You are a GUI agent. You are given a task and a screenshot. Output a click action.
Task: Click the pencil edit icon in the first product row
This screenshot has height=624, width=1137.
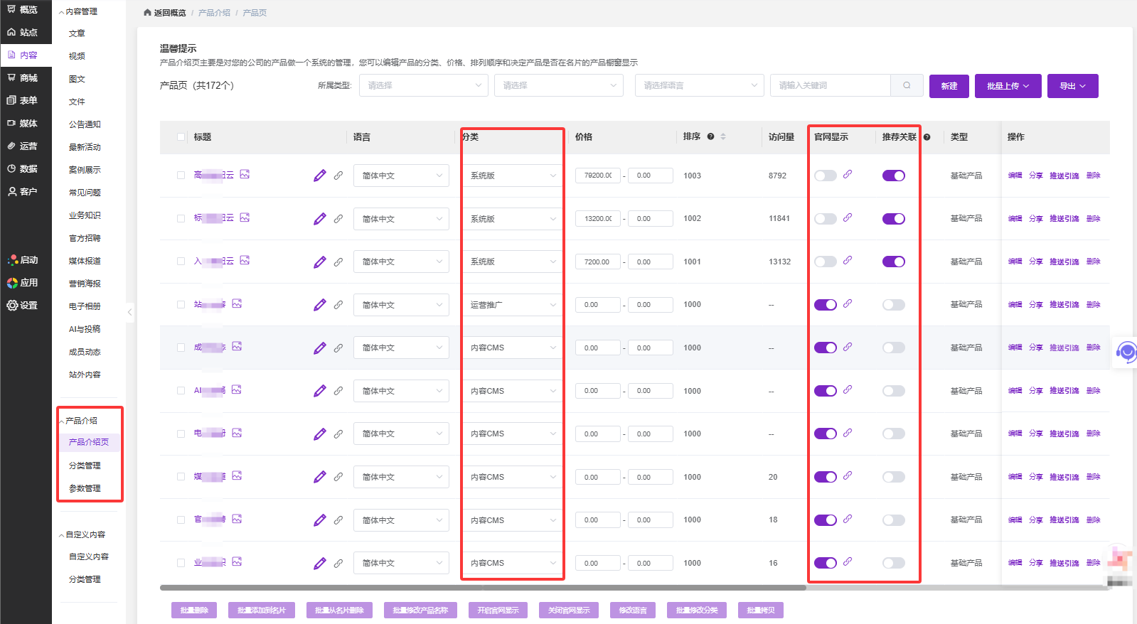coord(319,176)
